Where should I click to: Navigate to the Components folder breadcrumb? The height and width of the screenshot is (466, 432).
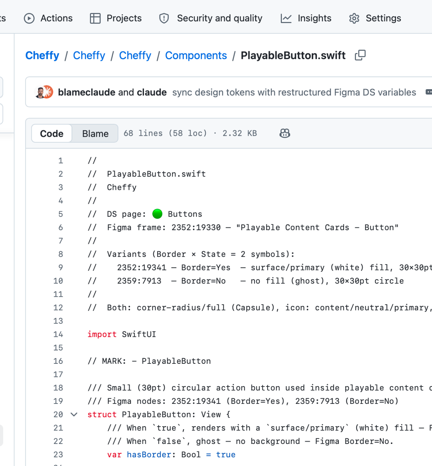pos(196,55)
